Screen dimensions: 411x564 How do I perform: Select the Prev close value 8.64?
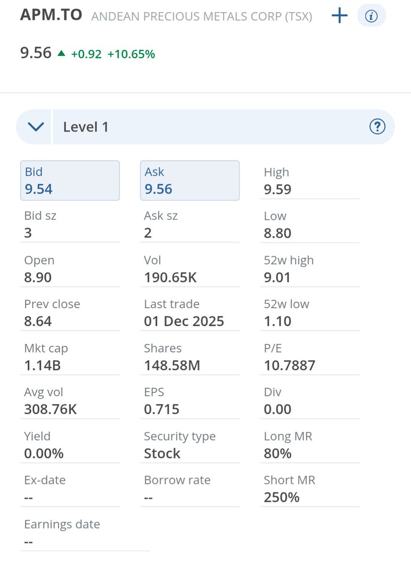tap(38, 321)
